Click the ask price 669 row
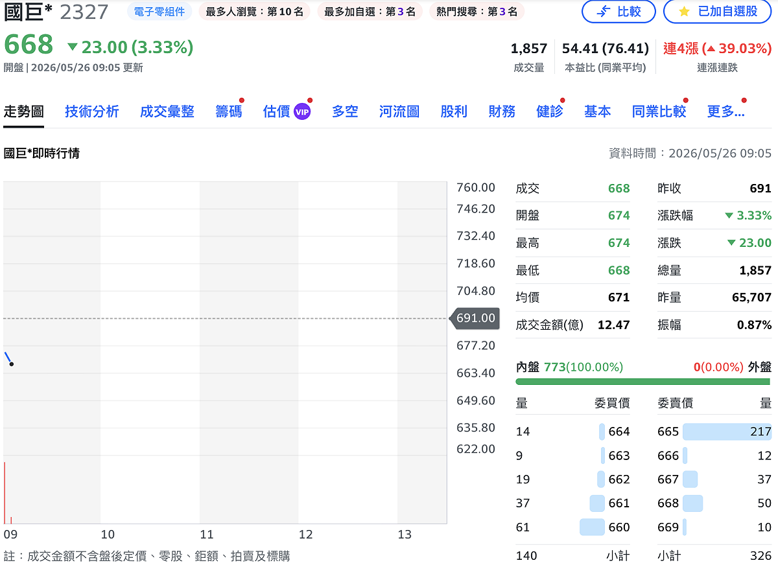 (x=714, y=527)
